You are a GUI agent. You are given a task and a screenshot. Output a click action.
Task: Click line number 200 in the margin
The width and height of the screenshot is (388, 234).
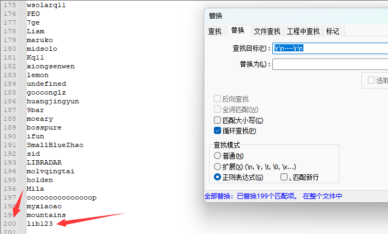pos(10,224)
